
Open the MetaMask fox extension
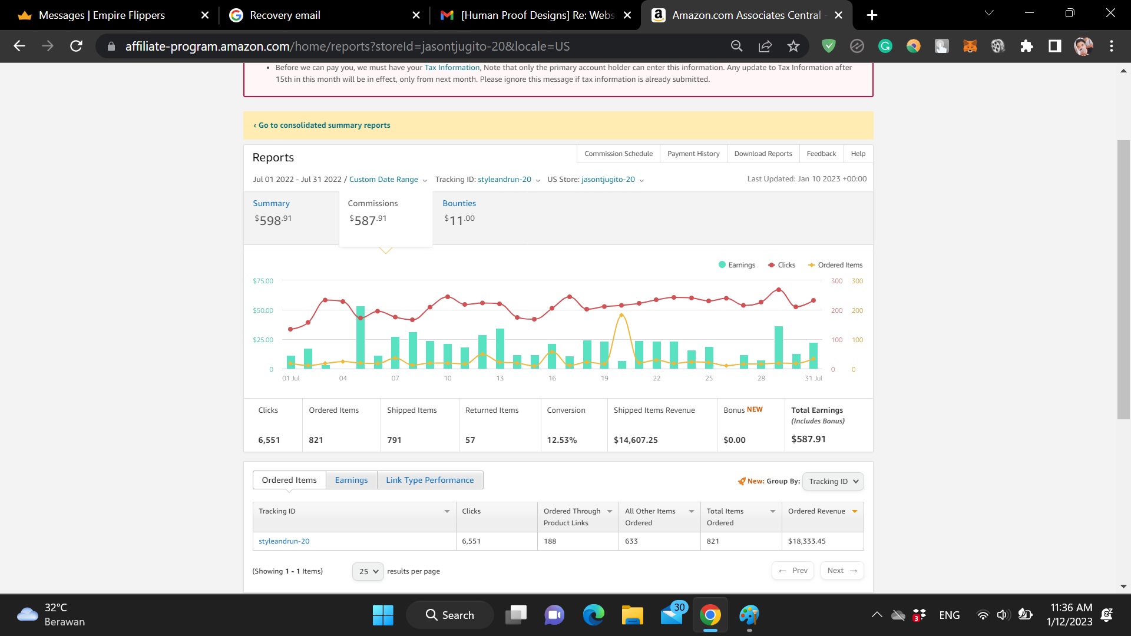pyautogui.click(x=970, y=46)
